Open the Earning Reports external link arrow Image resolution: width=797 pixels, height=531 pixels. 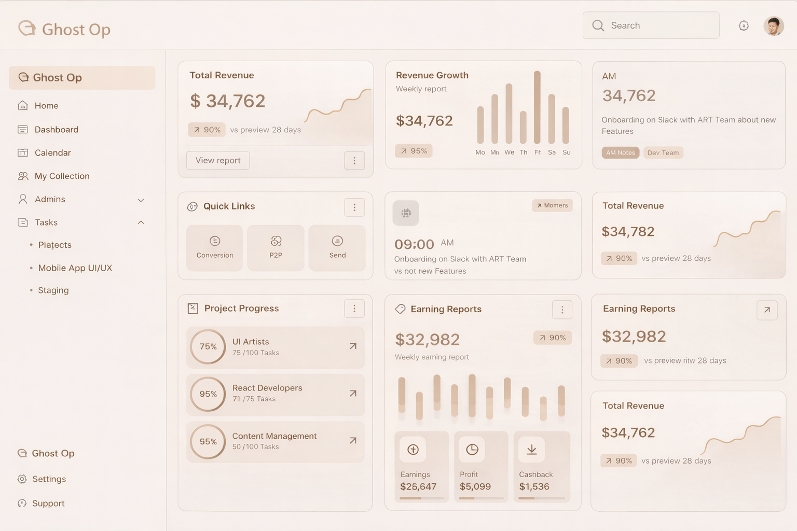click(x=767, y=310)
